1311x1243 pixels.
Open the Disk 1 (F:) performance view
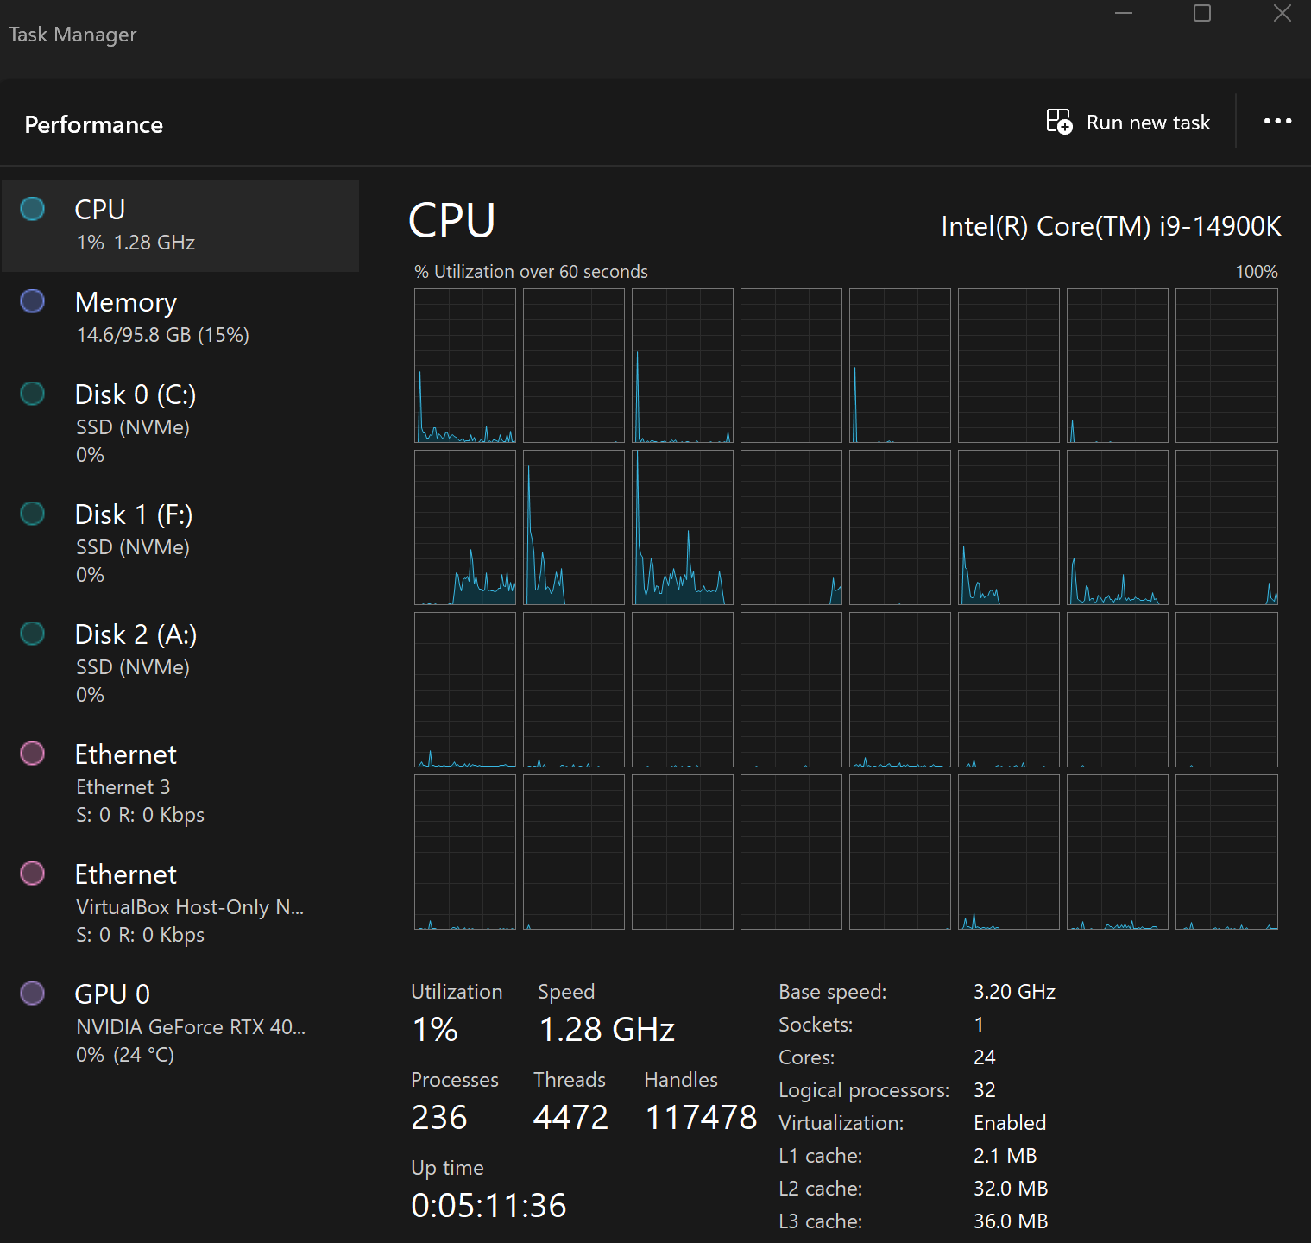[180, 544]
